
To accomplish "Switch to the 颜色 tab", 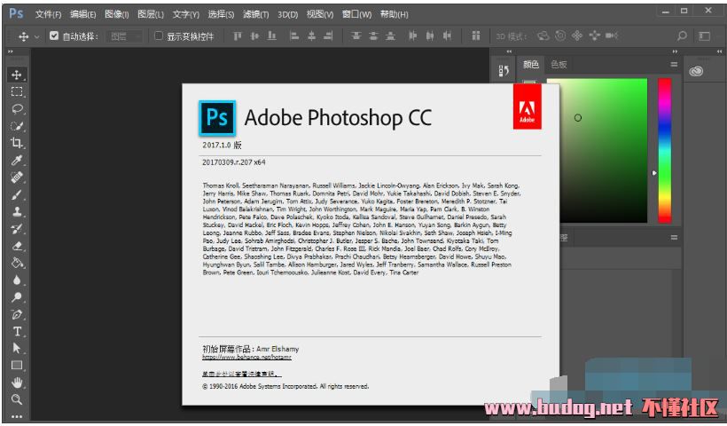I will (531, 65).
